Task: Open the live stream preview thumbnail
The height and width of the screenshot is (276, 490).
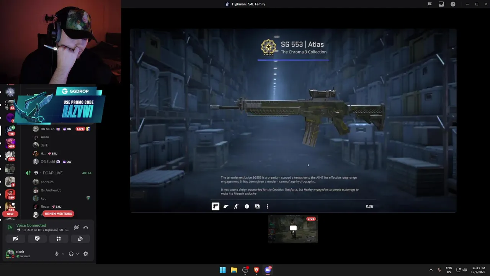Action: pos(293,229)
